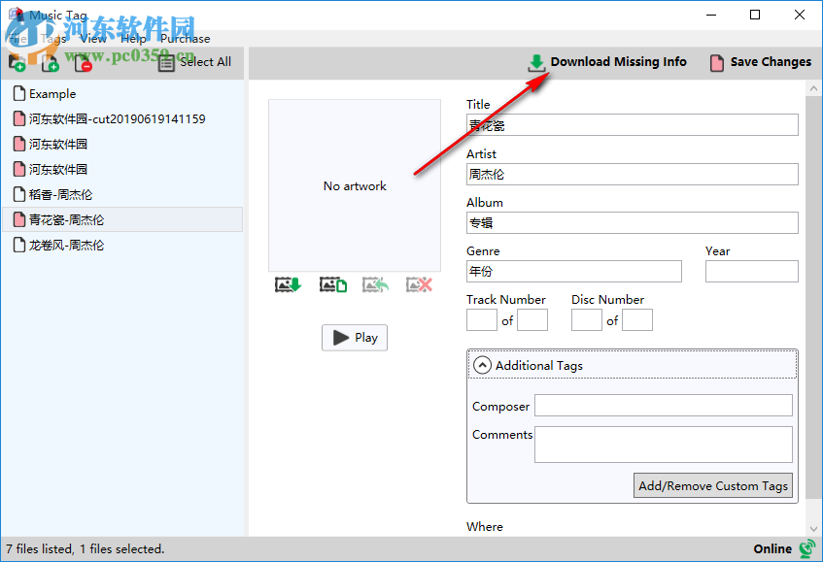Image resolution: width=823 pixels, height=562 pixels.
Task: Click the Album input field
Action: pyautogui.click(x=632, y=223)
